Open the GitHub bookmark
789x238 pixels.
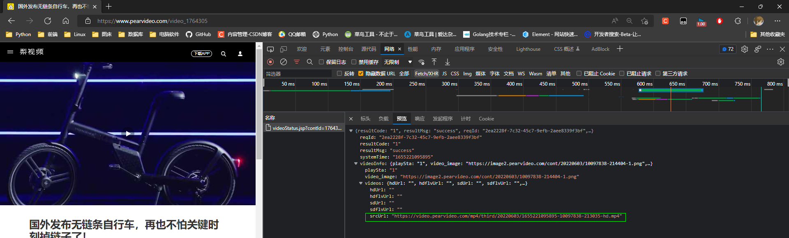198,34
